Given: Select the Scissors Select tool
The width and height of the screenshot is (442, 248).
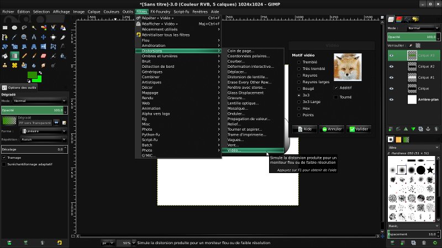Looking at the screenshot, I should coord(53,28).
